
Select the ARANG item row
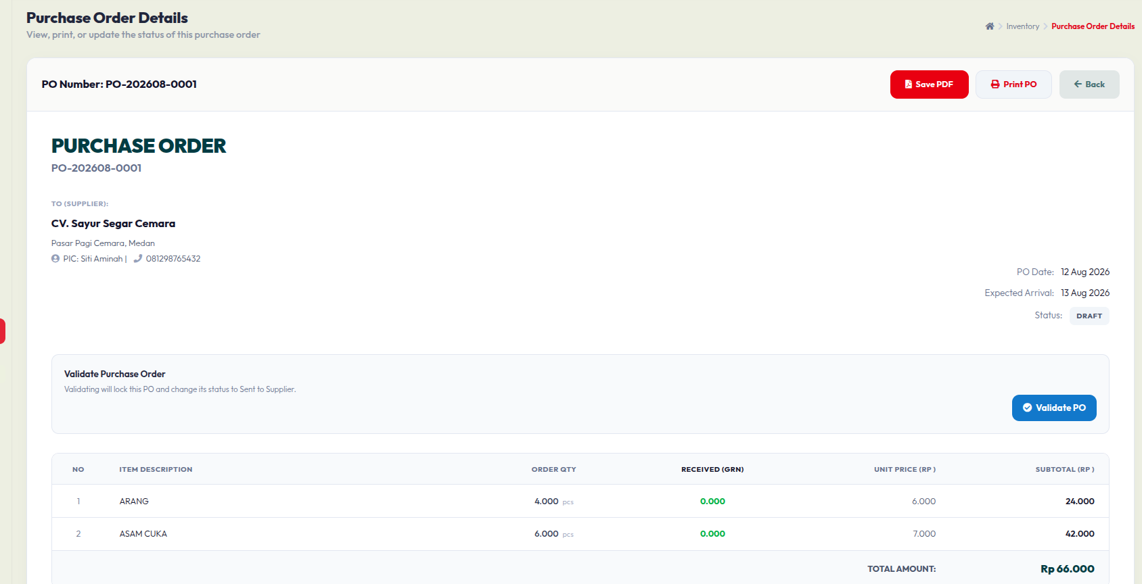coord(580,501)
